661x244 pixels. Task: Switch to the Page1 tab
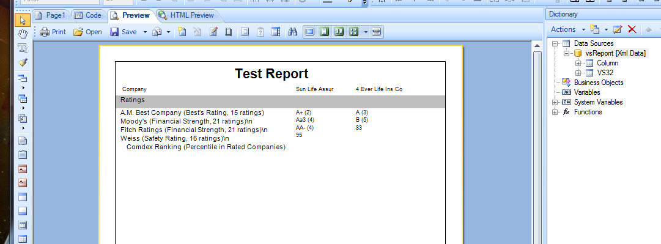click(x=51, y=15)
